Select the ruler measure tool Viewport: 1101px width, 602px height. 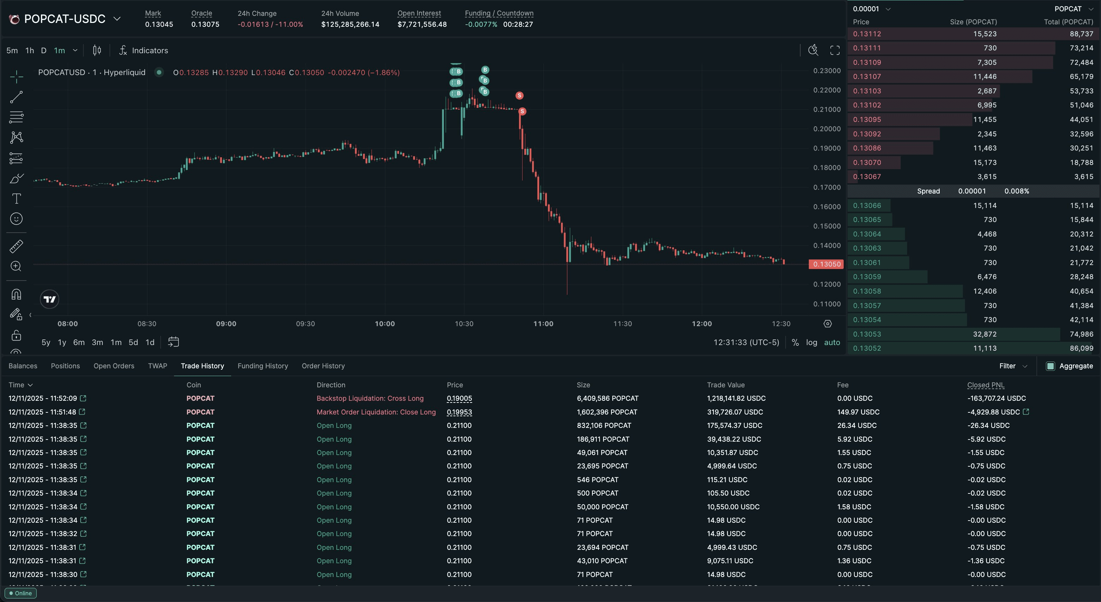tap(16, 246)
